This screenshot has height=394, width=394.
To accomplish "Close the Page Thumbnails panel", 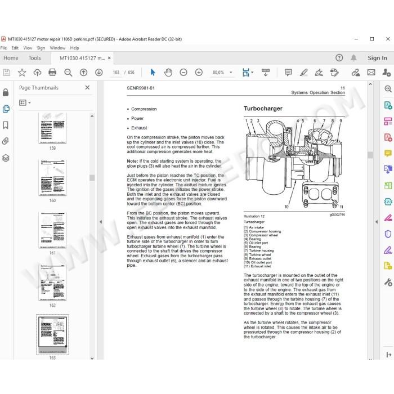I will point(87,87).
